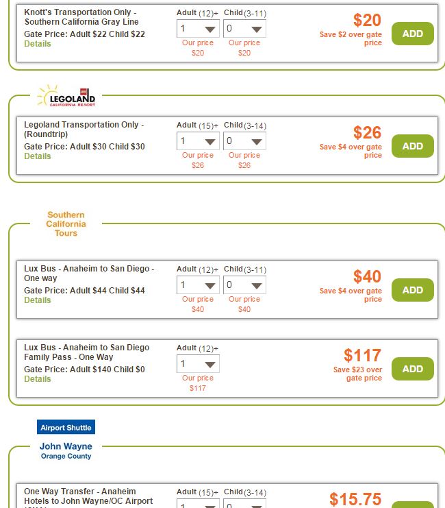View Details for Knott's Transportation Only
Viewport: 445px width, 508px height.
pos(38,44)
